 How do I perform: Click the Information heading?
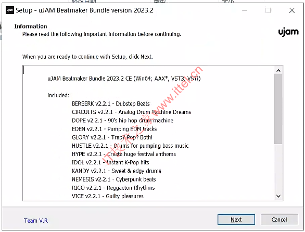(x=31, y=26)
